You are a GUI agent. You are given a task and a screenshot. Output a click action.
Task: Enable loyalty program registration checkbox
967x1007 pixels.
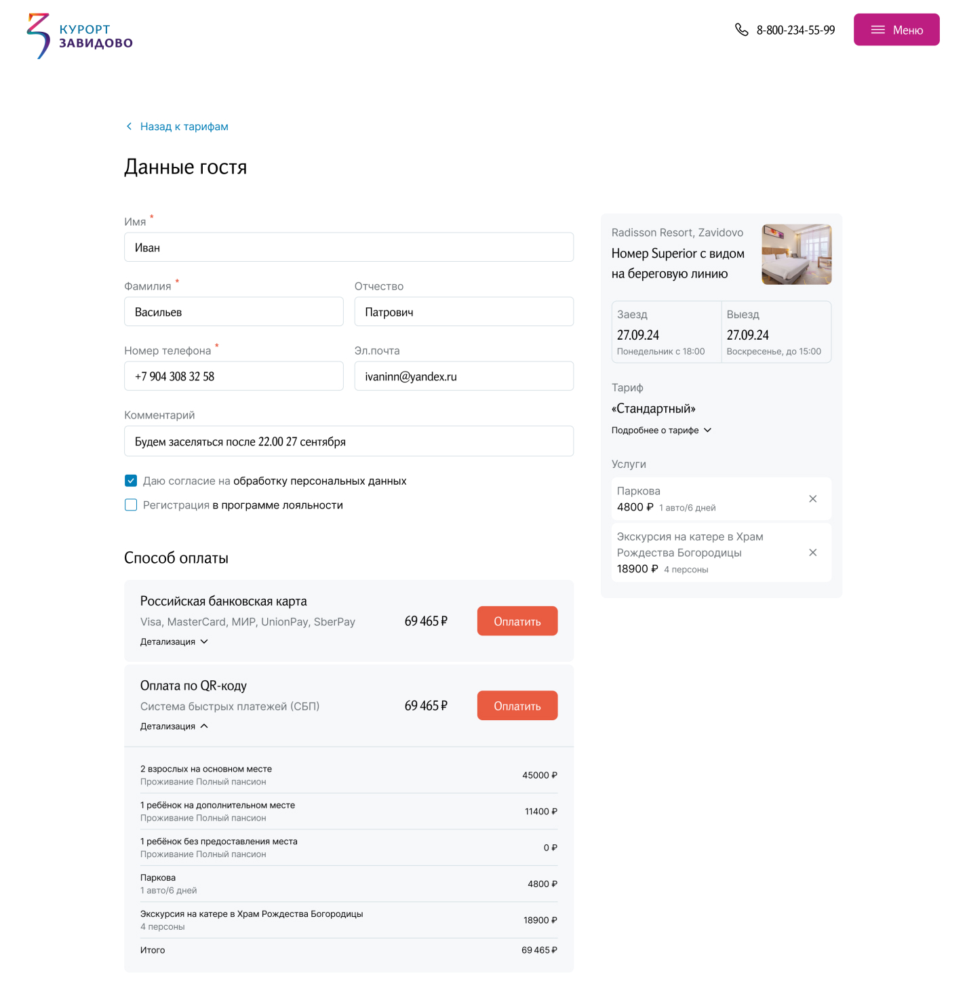pyautogui.click(x=131, y=505)
